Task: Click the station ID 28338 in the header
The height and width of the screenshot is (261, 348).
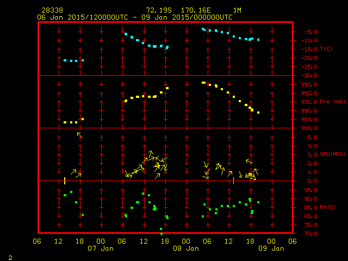Action: (52, 10)
